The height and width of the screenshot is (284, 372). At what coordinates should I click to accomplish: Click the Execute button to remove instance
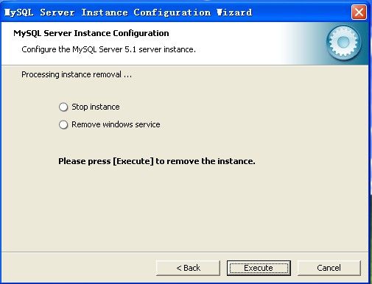pyautogui.click(x=259, y=268)
